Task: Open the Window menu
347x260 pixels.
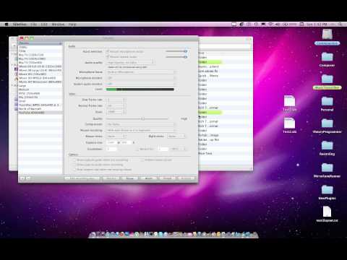Action: [x=58, y=25]
